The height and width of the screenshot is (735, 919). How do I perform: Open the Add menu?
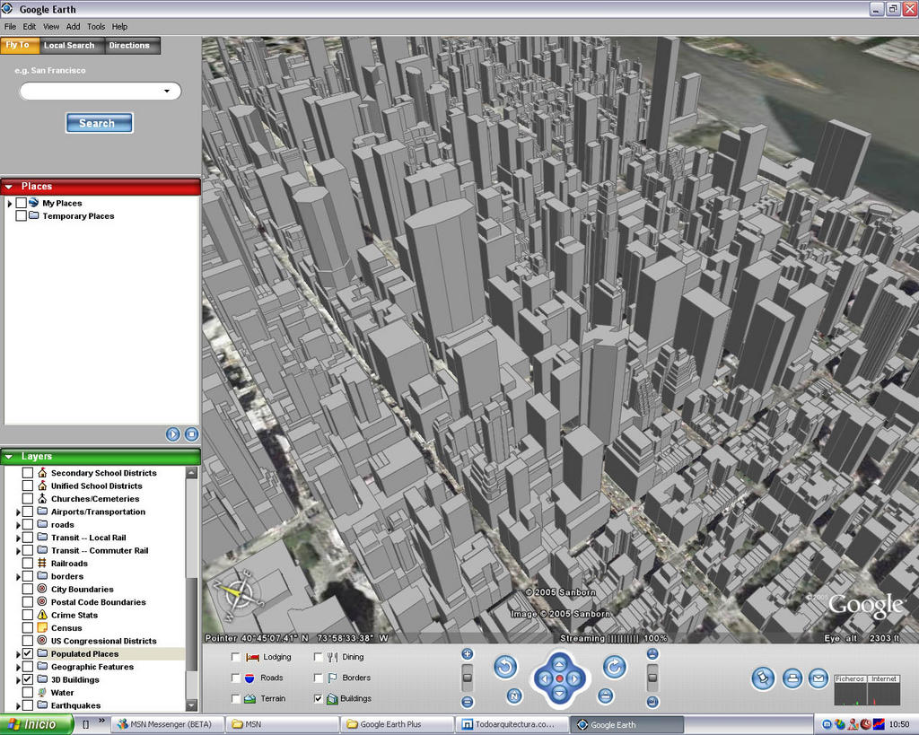pos(74,26)
